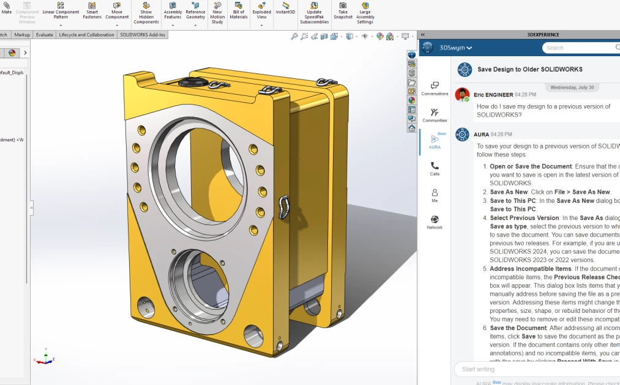Open the Conversations section
620x385 pixels.
(435, 89)
